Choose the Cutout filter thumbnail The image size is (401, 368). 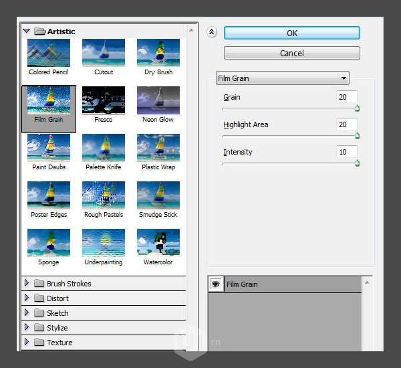point(104,53)
